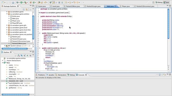Toggle Mark Occurrences highlighter icon
The width and height of the screenshot is (172, 96).
pyautogui.click(x=54, y=2)
